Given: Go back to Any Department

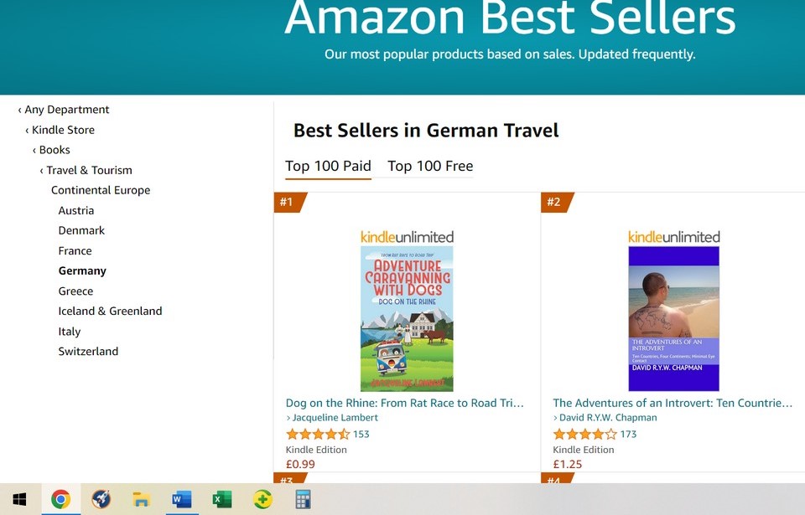Looking at the screenshot, I should tap(66, 110).
